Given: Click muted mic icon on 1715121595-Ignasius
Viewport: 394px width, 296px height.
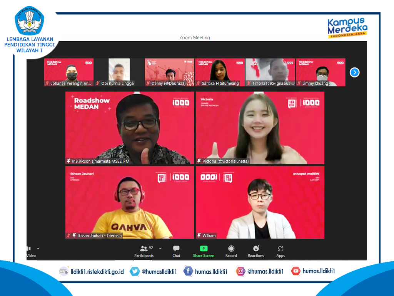Looking at the screenshot, I should pos(249,83).
